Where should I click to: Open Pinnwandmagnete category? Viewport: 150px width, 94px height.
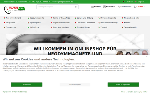coord(108,18)
